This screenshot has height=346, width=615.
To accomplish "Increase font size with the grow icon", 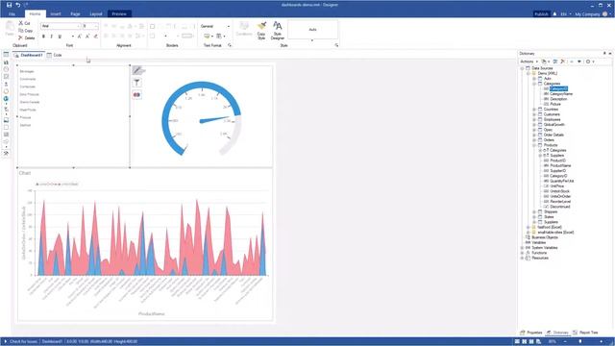I will click(79, 37).
